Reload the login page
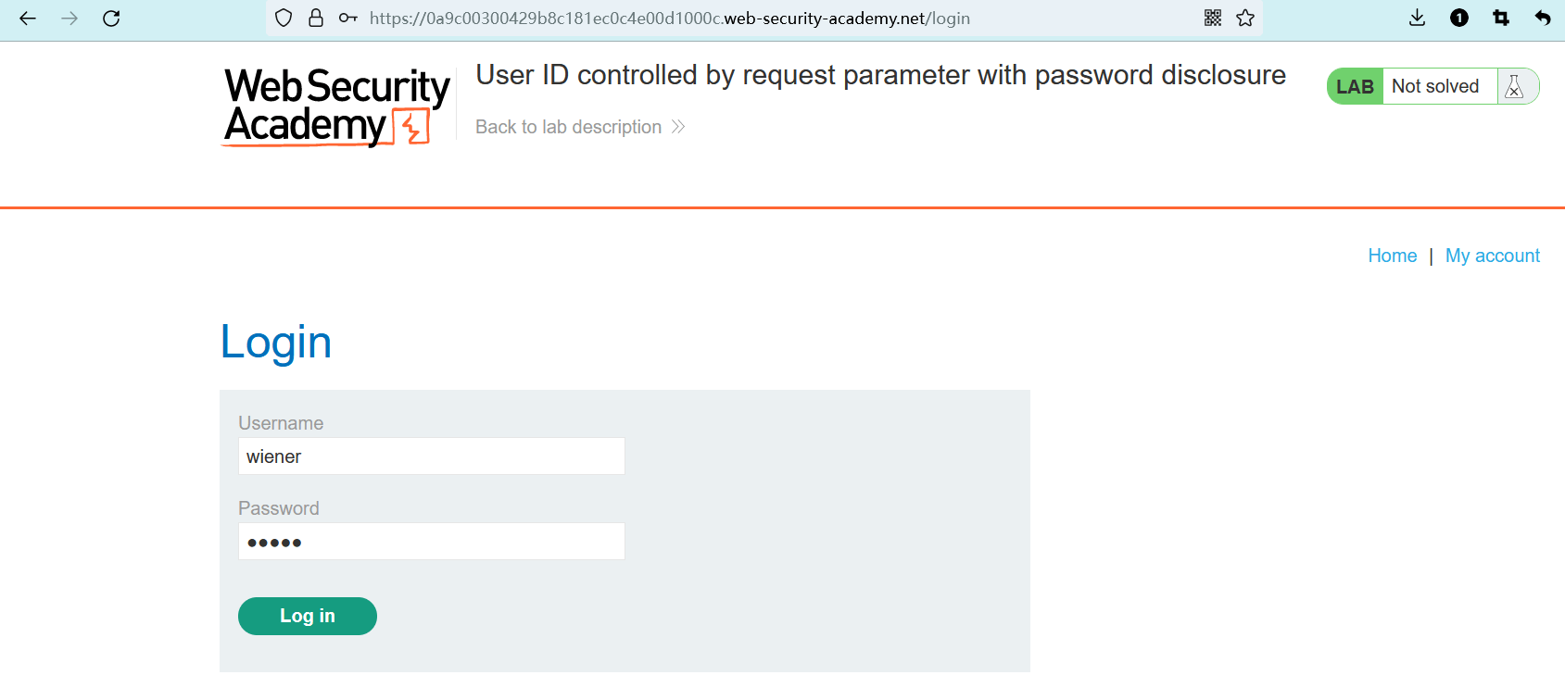 (x=111, y=19)
